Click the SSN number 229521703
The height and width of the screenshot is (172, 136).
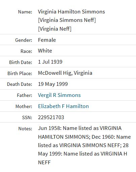[51, 117]
